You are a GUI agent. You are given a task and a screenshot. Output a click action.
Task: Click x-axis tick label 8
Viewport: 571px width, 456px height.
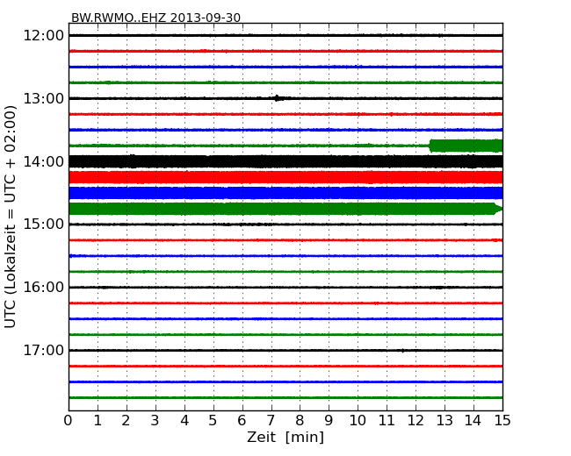(x=300, y=421)
